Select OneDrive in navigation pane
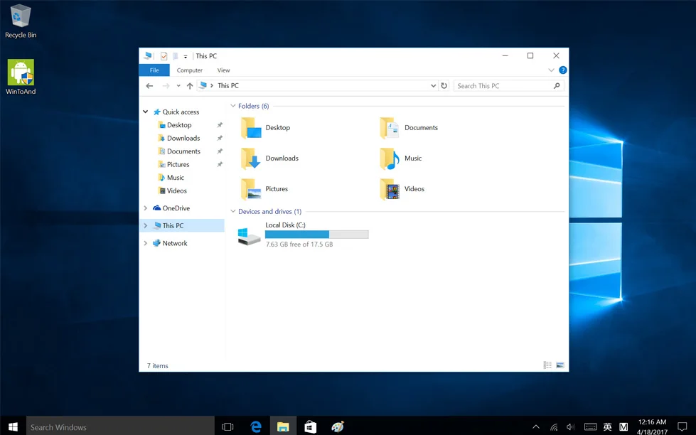This screenshot has height=435, width=696. pos(176,208)
